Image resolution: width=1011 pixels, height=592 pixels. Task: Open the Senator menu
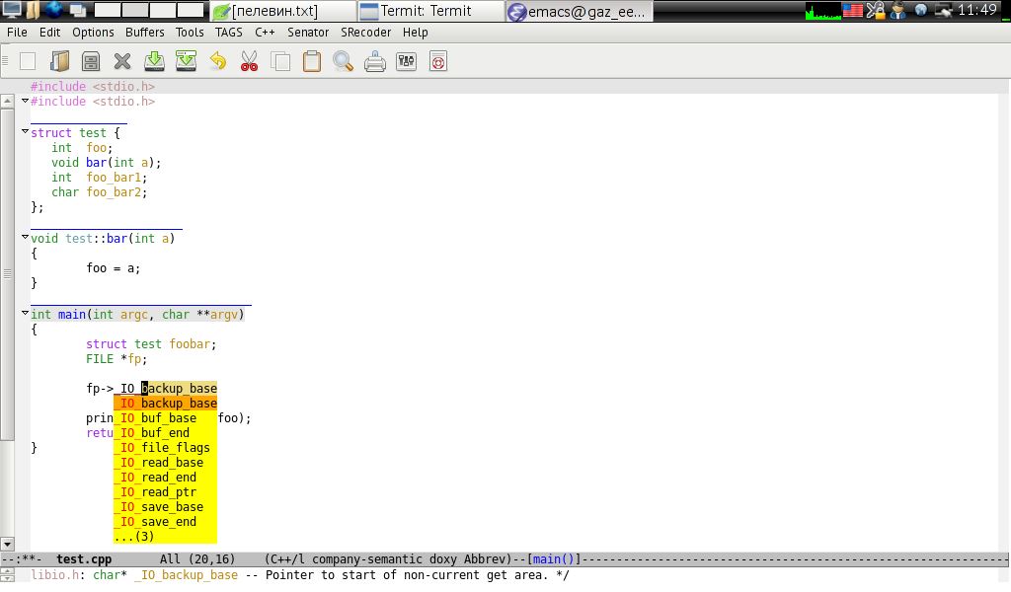click(308, 33)
